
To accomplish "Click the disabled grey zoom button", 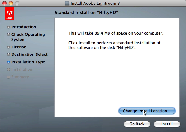I will tap(17, 3).
